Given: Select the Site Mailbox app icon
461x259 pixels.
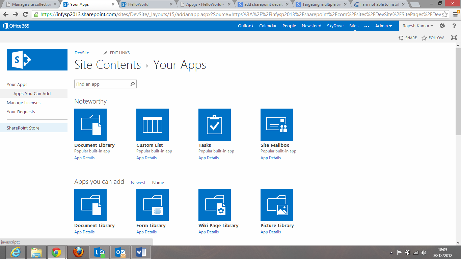Looking at the screenshot, I should tap(276, 124).
